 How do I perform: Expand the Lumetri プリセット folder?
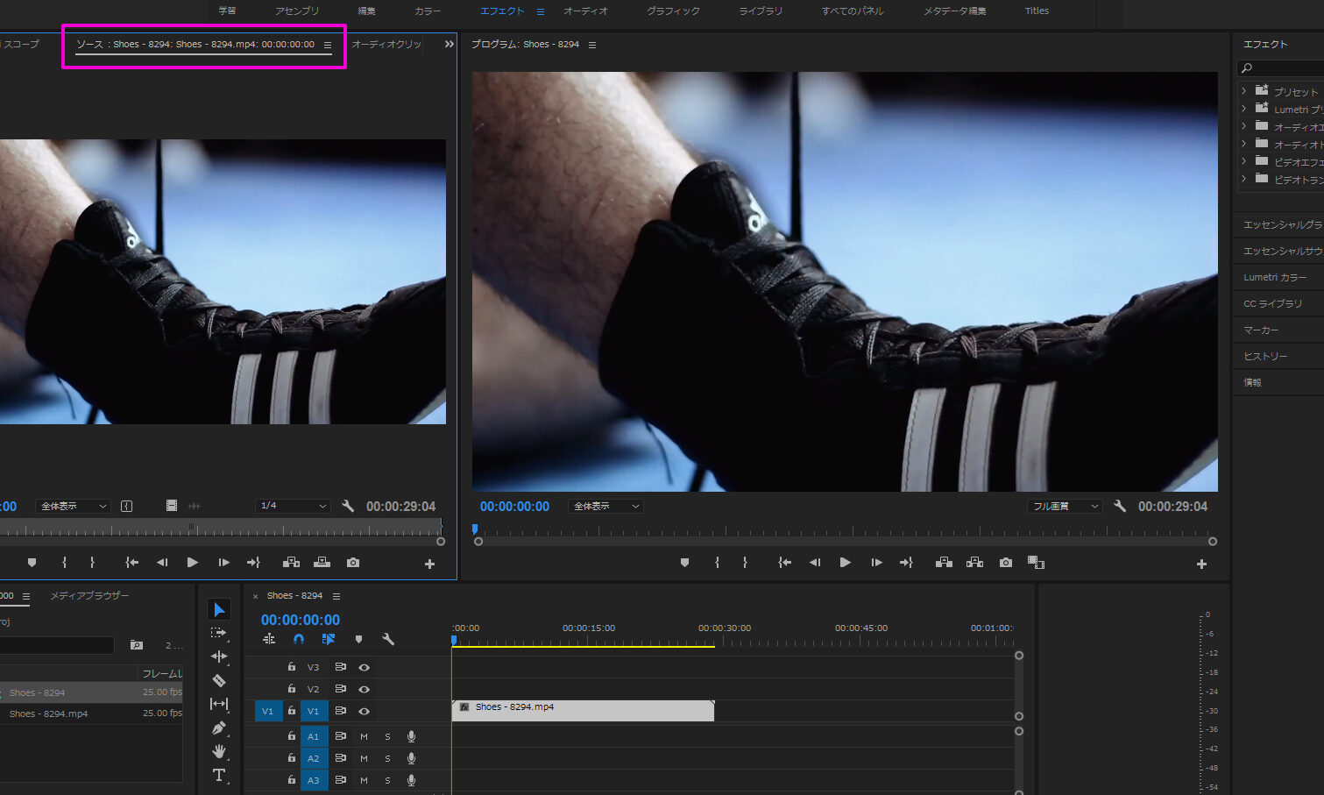tap(1243, 109)
